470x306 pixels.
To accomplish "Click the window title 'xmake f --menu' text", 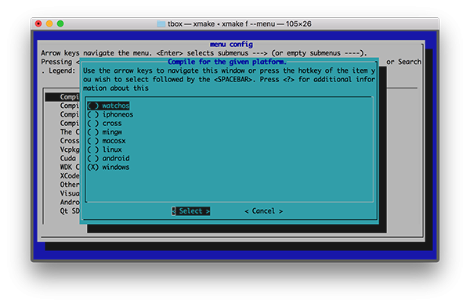I will point(248,23).
